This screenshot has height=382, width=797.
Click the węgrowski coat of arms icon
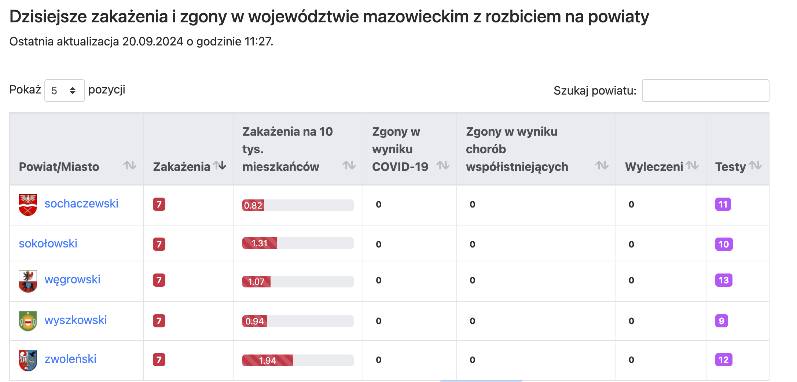click(28, 281)
